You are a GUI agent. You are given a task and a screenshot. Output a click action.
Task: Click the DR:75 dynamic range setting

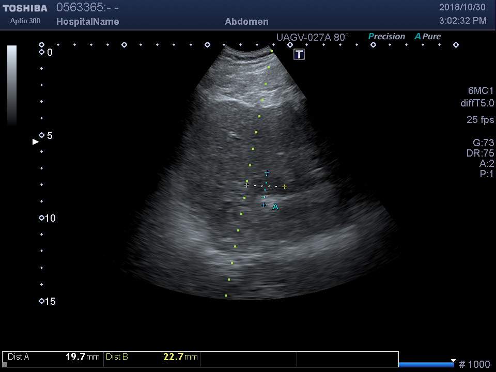point(480,153)
